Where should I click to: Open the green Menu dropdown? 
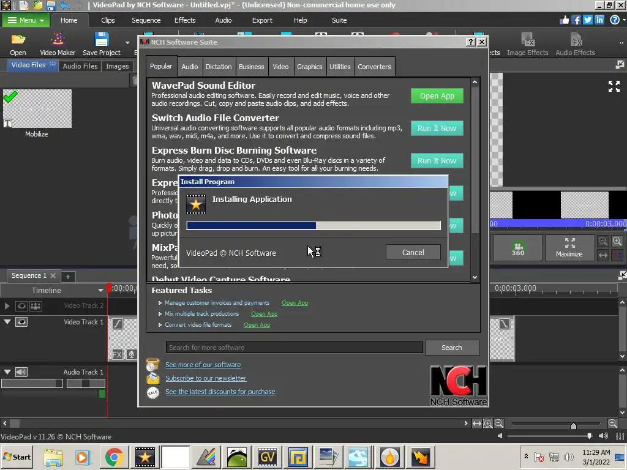click(26, 20)
